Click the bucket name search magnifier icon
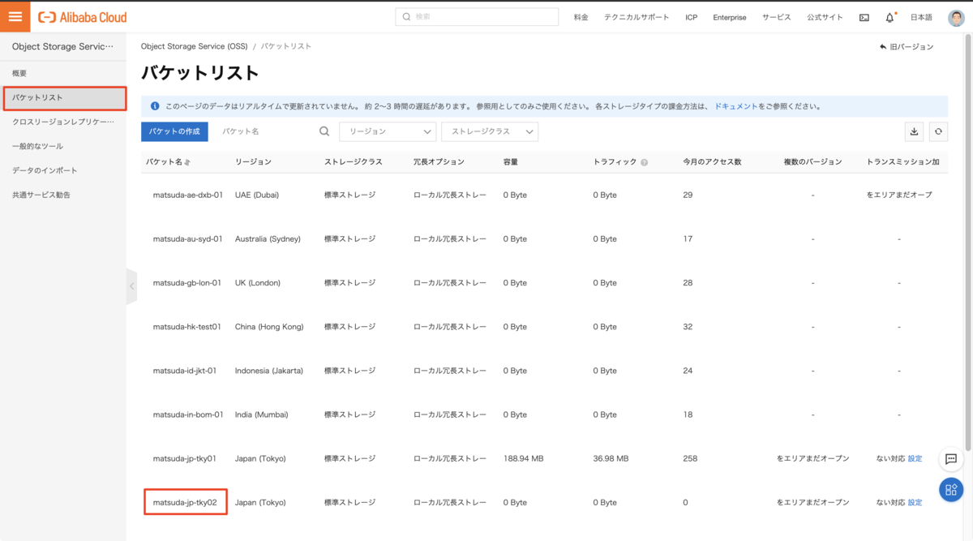This screenshot has height=541, width=973. pyautogui.click(x=324, y=131)
